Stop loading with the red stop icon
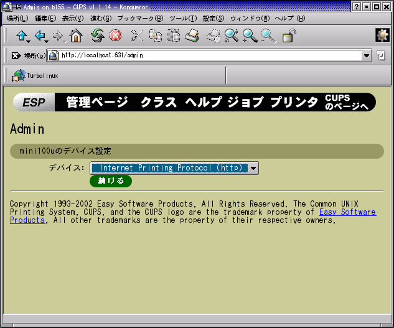 coord(115,35)
